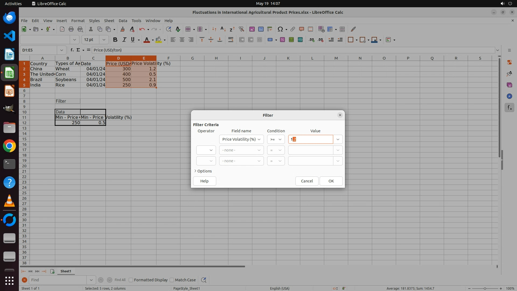Toggle the Match Case checkbox
The image size is (517, 291).
172,280
